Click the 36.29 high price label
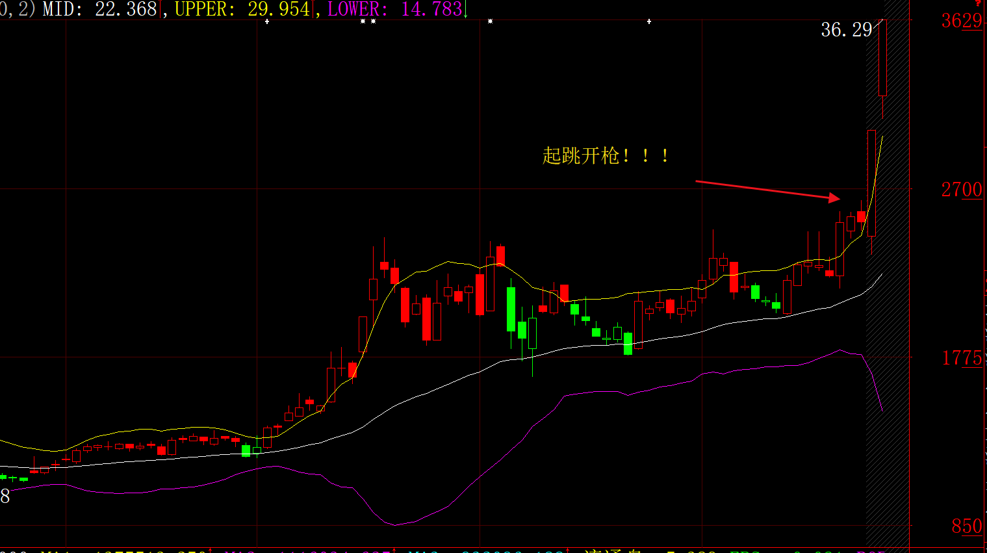Image resolution: width=987 pixels, height=553 pixels. tap(847, 30)
